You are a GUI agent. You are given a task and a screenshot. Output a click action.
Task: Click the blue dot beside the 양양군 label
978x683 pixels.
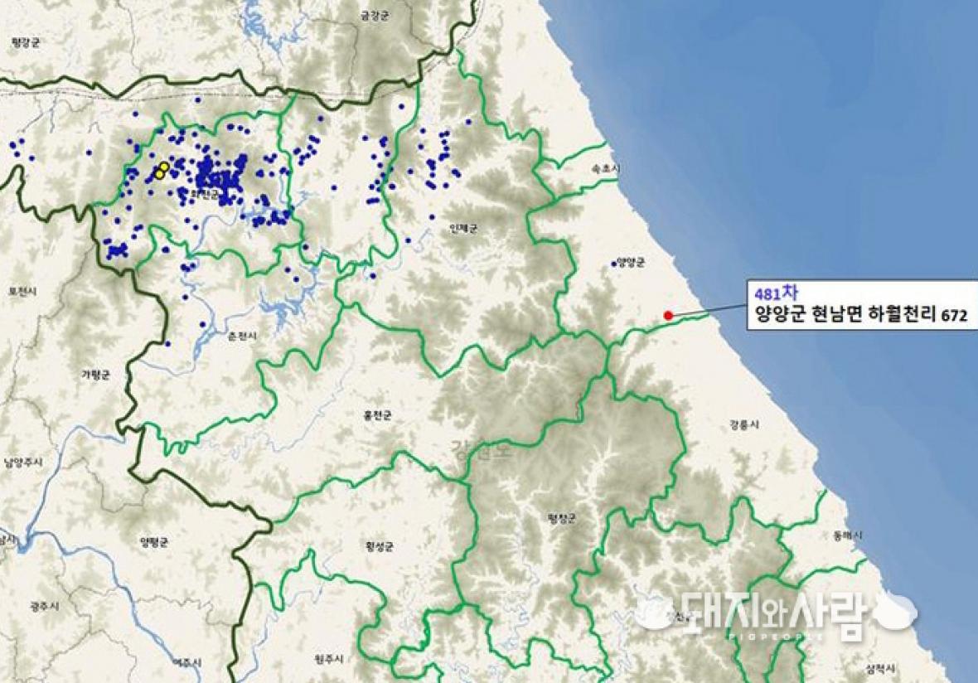click(613, 264)
